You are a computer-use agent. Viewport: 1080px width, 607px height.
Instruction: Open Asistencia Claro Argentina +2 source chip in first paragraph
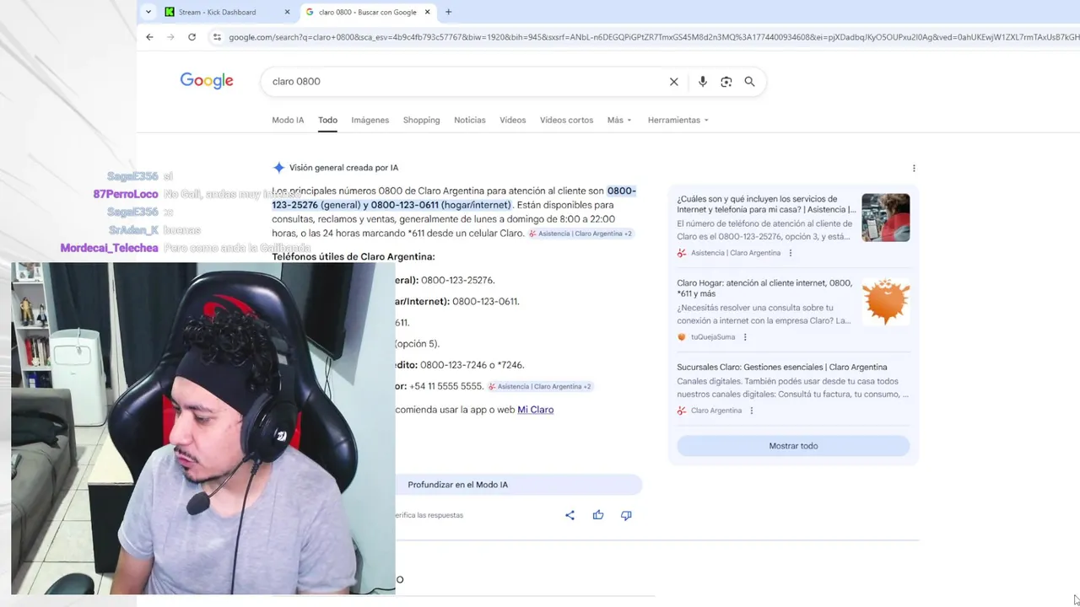click(x=580, y=234)
